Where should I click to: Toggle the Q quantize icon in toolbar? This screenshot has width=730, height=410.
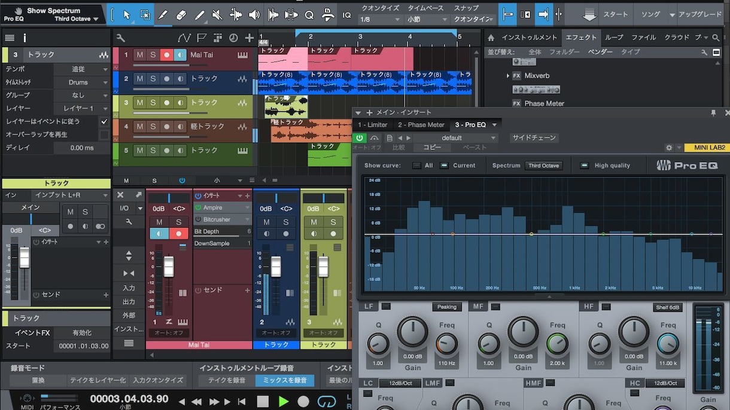[309, 14]
